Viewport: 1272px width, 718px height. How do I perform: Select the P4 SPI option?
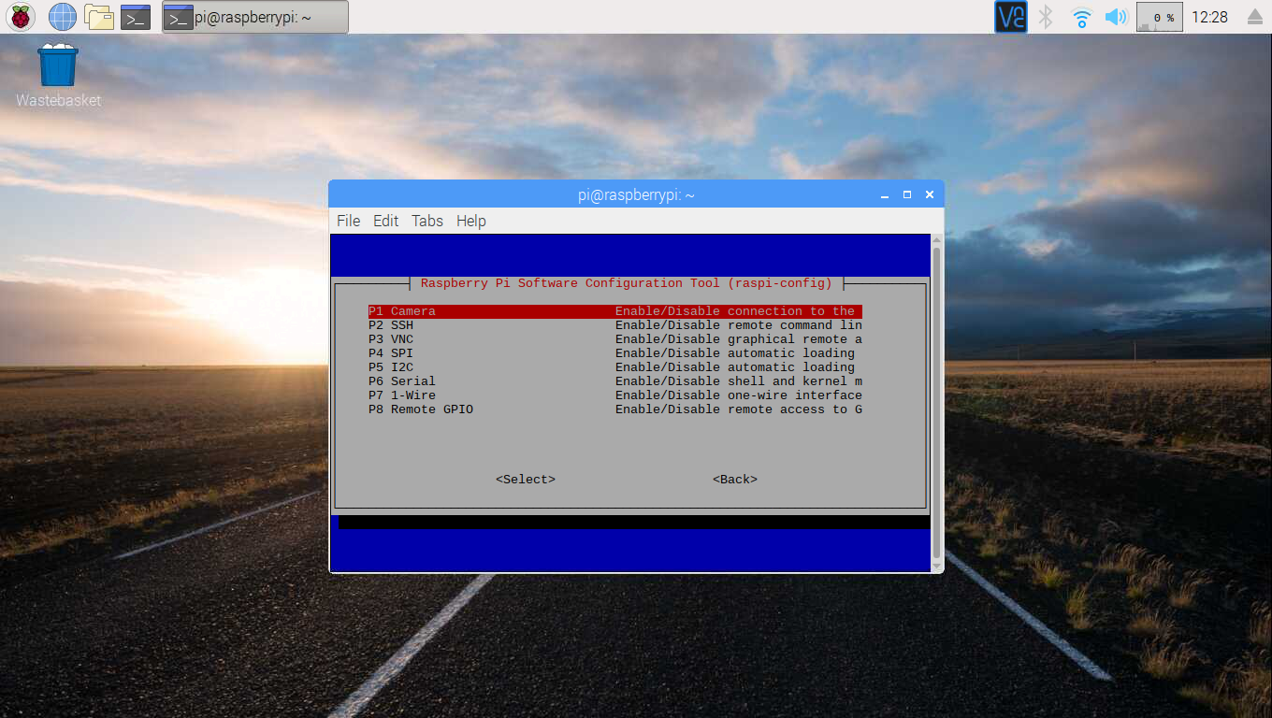click(614, 353)
